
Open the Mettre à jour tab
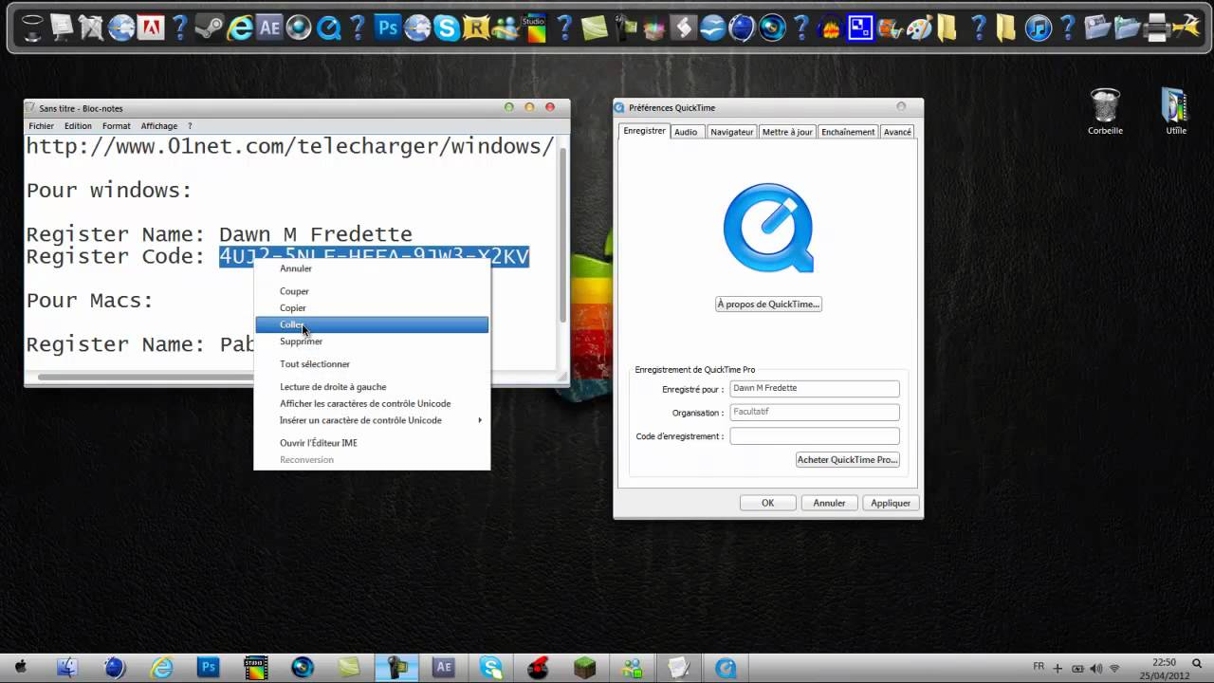pos(787,132)
